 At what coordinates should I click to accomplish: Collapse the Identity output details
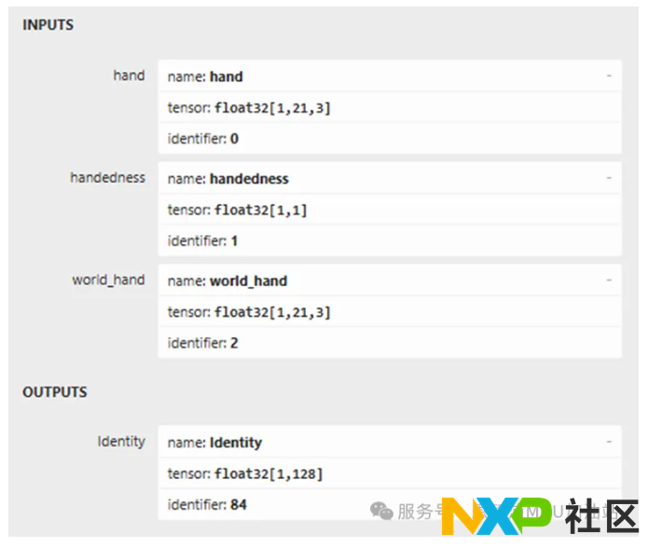tap(609, 442)
